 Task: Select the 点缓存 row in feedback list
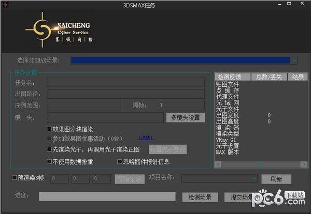pyautogui.click(x=261, y=90)
